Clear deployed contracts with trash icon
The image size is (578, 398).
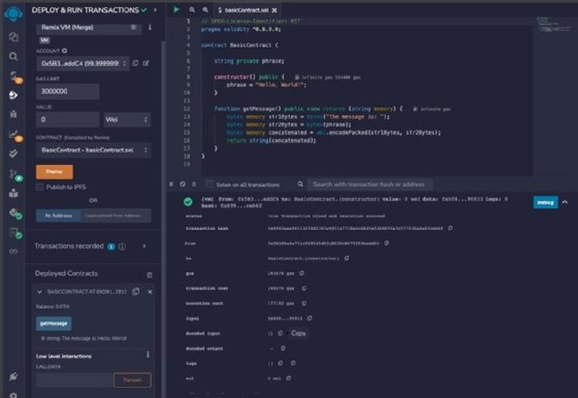[149, 275]
